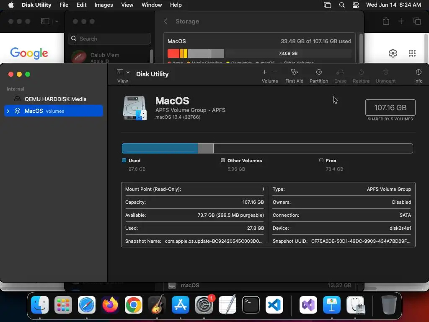Viewport: 429px width, 322px height.
Task: Click Google settings gear in browser window
Action: (393, 53)
